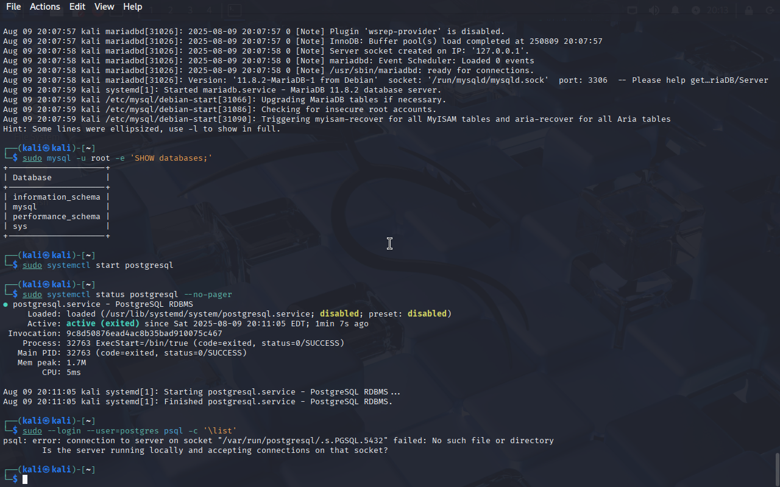
Task: Click the 'Is the server running locally' line
Action: click(215, 450)
